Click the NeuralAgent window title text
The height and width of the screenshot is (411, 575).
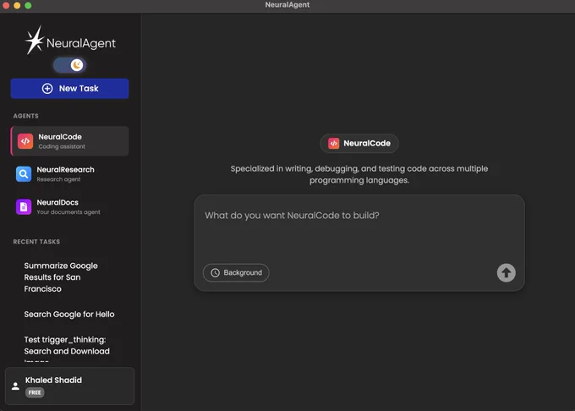tap(287, 5)
